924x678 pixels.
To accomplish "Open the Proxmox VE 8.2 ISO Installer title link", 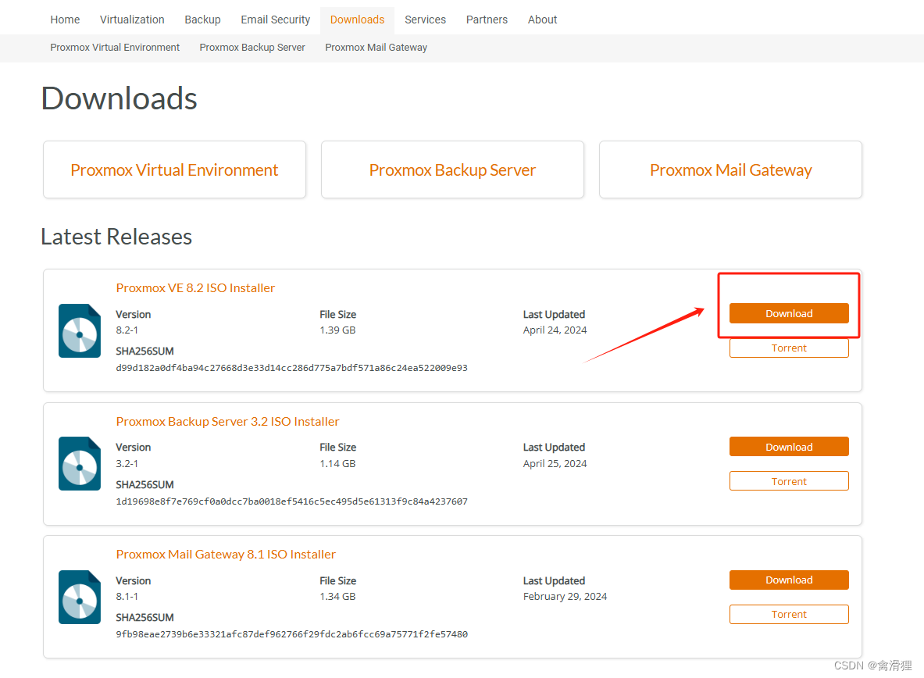I will point(195,287).
